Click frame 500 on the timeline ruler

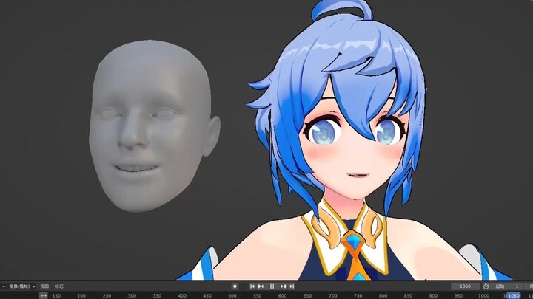point(232,296)
